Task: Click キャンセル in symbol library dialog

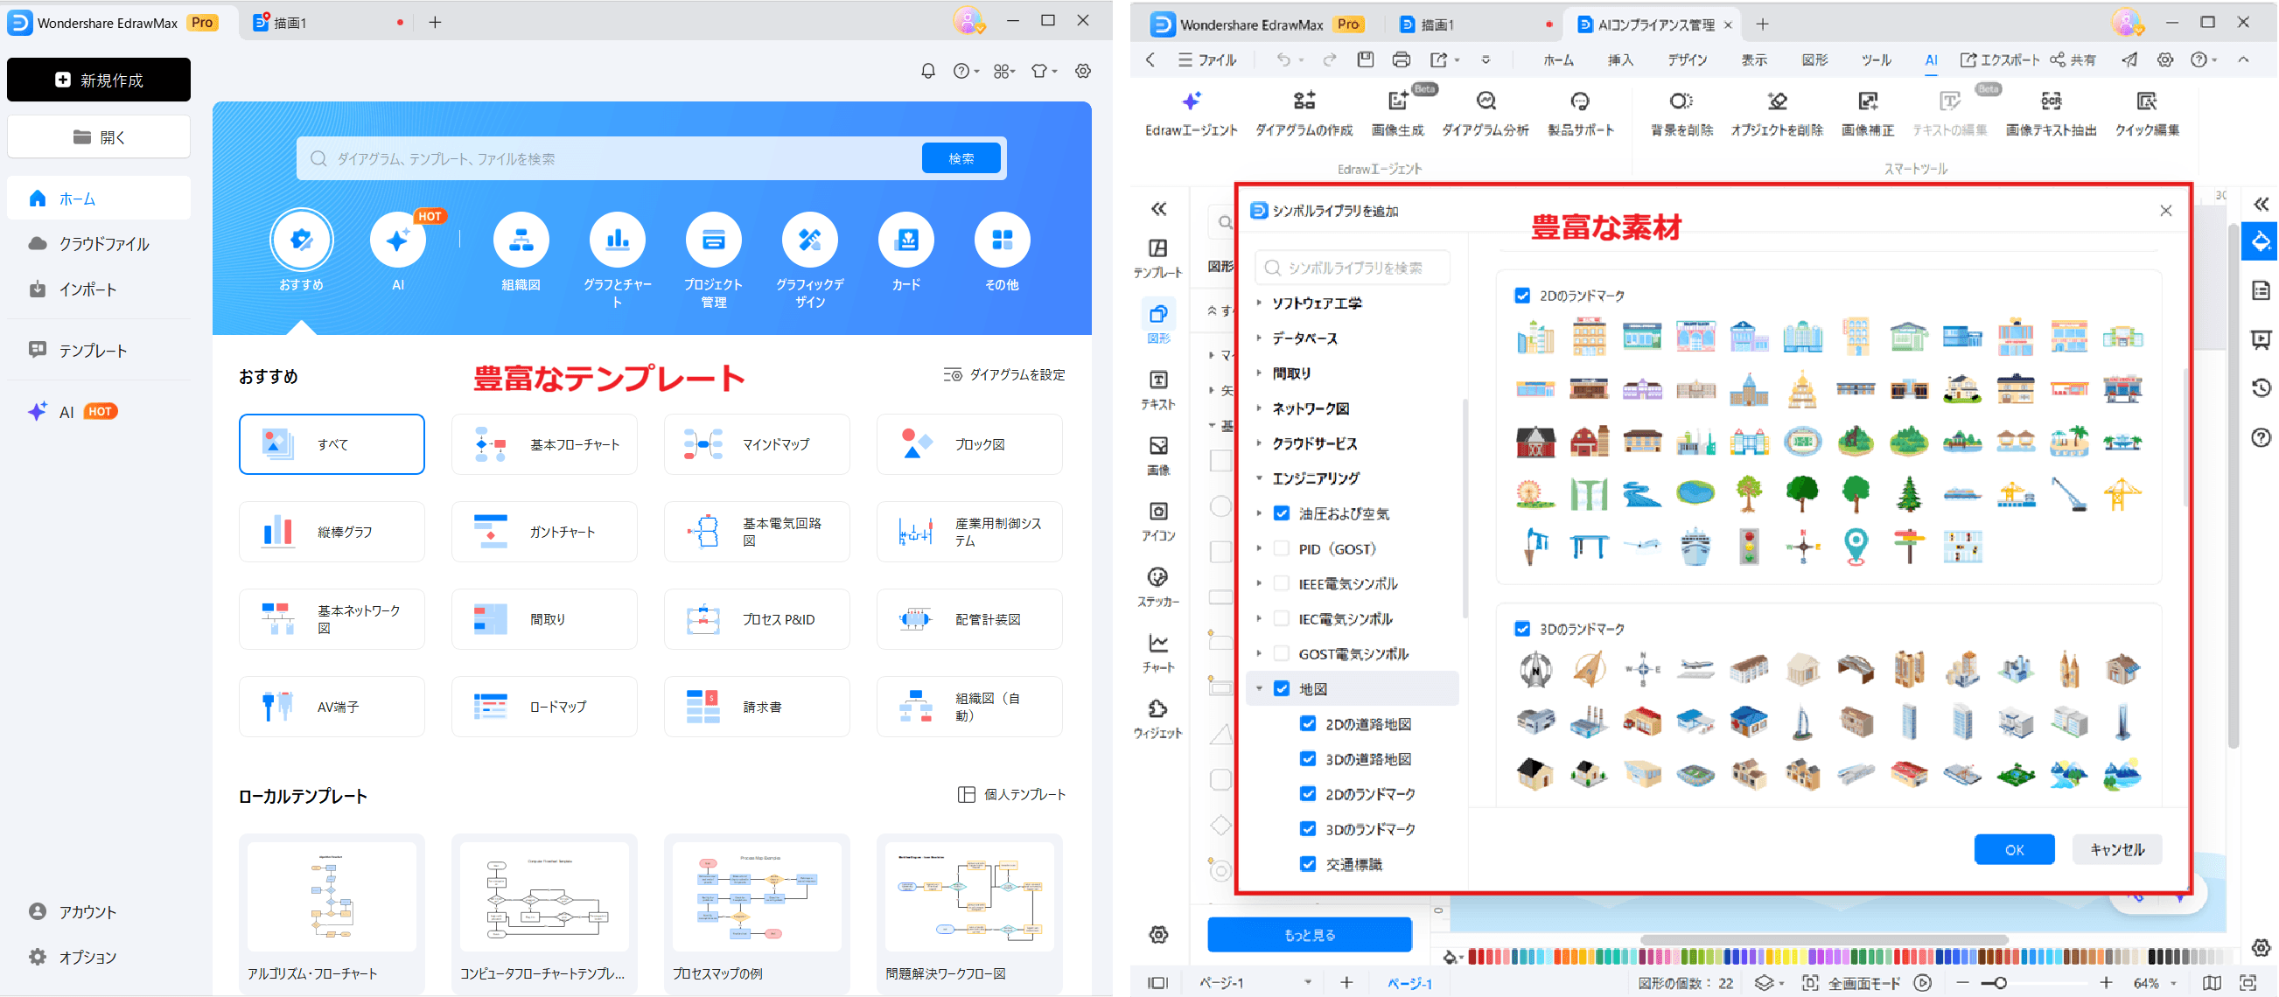Action: tap(2117, 849)
